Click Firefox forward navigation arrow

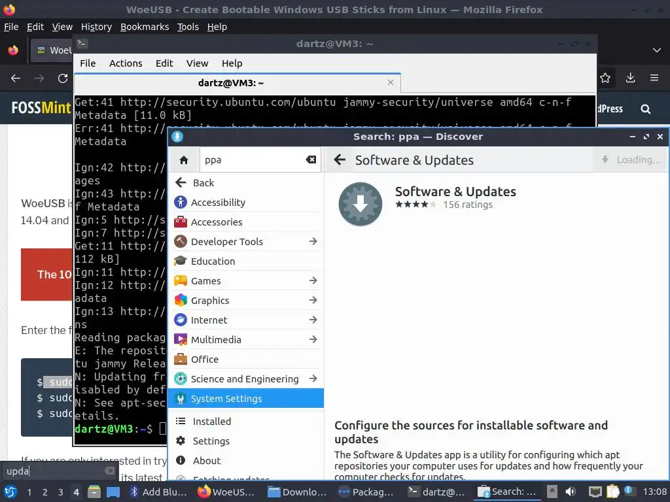point(39,78)
